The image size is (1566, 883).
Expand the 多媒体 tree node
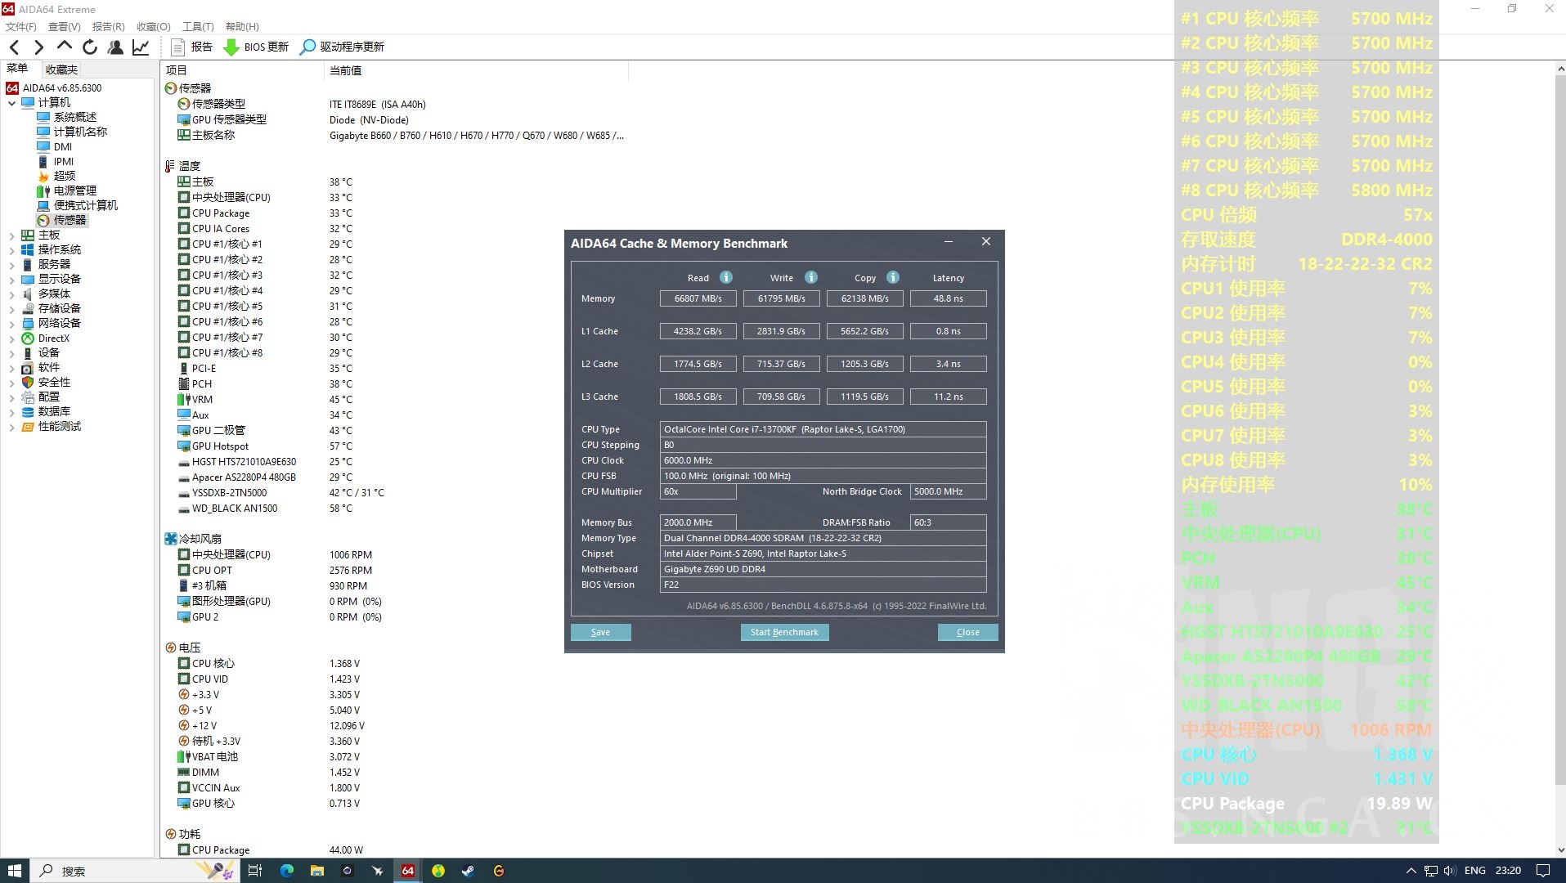coord(11,294)
